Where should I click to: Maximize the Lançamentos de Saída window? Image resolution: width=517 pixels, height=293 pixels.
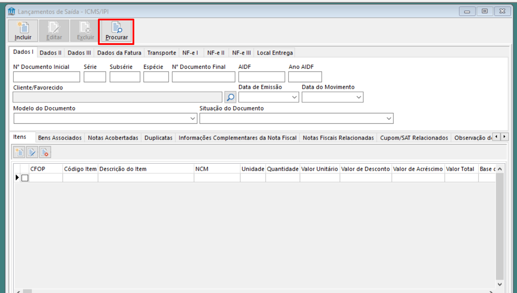tap(484, 11)
